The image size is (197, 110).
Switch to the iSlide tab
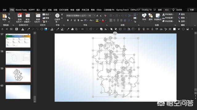[x=99, y=10]
